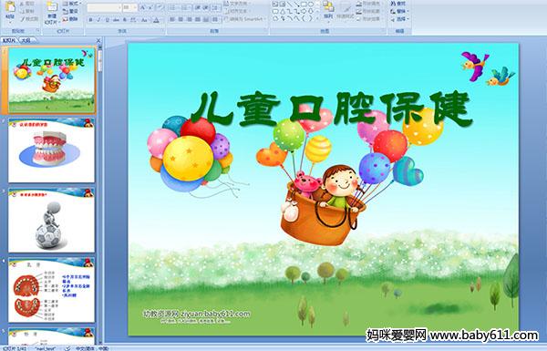Toggle Underline text formatting
The image size is (547, 351).
(107, 20)
